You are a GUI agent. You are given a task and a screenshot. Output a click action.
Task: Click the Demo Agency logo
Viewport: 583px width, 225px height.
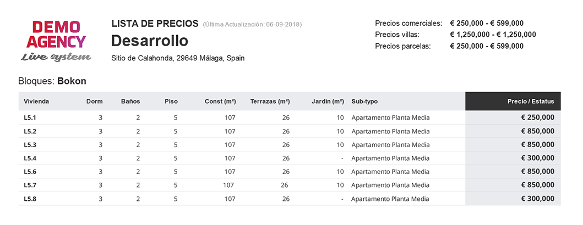point(56,41)
